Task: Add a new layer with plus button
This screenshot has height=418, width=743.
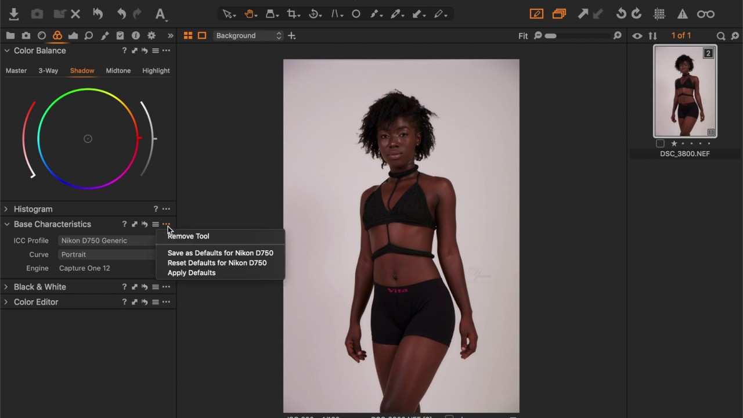Action: click(292, 36)
